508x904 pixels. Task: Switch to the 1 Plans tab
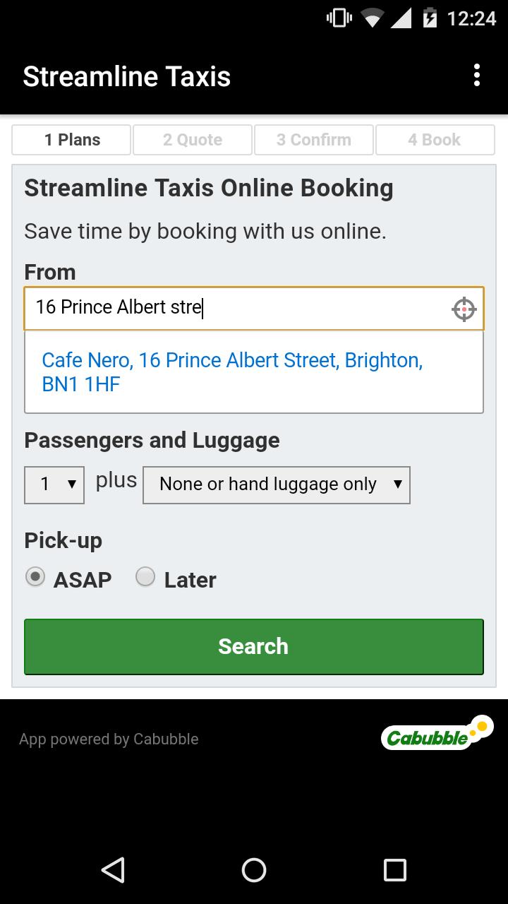(x=71, y=140)
